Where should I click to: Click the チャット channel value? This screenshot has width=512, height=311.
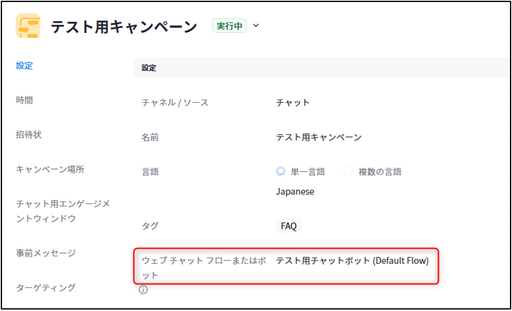pyautogui.click(x=292, y=103)
